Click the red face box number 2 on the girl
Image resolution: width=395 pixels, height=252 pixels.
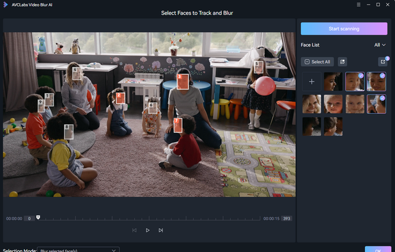(x=120, y=98)
